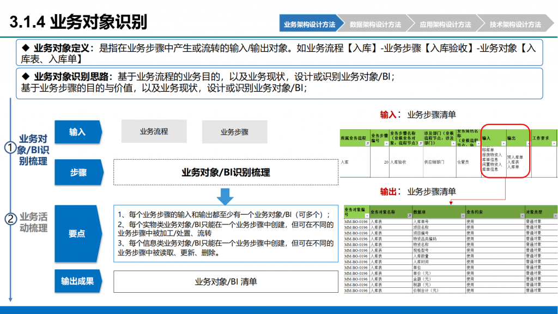Screen dimensions: 558x314
Task: Click the blue 要点 label button
Action: (78, 233)
